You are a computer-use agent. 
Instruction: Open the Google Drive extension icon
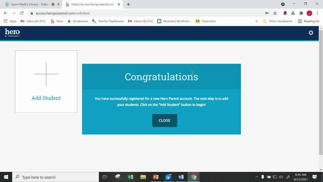[x=293, y=13]
